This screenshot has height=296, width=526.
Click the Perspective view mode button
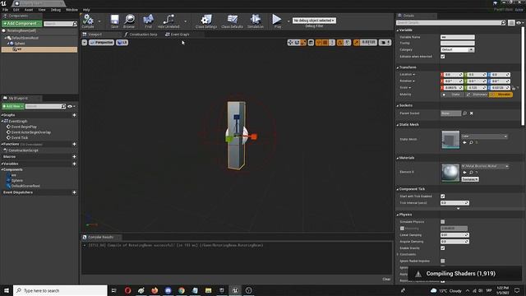pyautogui.click(x=101, y=43)
